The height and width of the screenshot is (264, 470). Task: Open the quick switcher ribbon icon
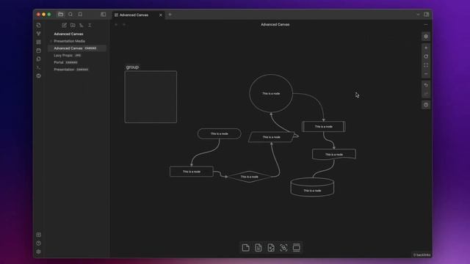pos(39,25)
